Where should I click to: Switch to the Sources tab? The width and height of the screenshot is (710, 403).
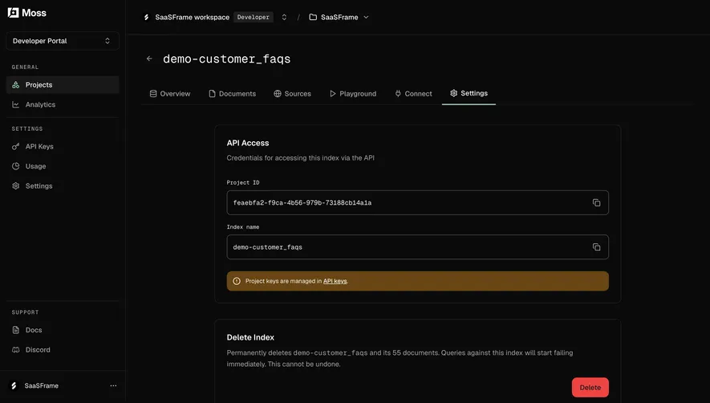(x=293, y=93)
